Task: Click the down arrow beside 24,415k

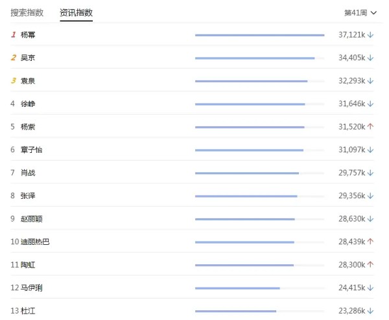Action: pos(370,288)
